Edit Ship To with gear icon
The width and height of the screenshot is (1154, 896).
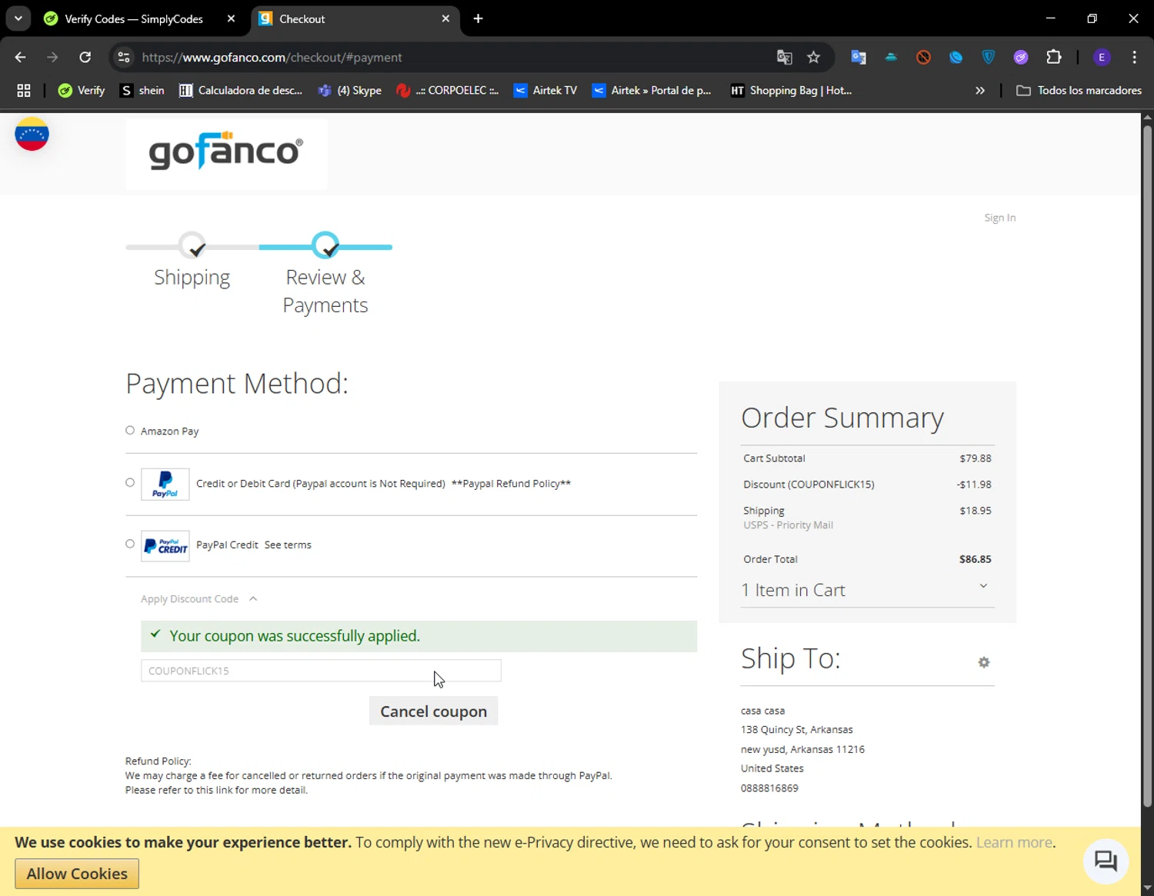tap(983, 662)
